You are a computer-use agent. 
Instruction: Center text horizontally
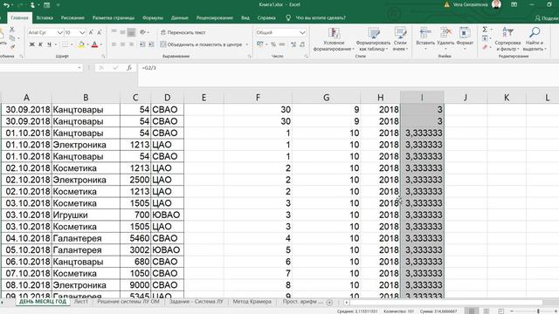(x=122, y=44)
